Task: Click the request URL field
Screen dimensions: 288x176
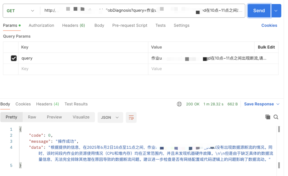Action: point(143,10)
